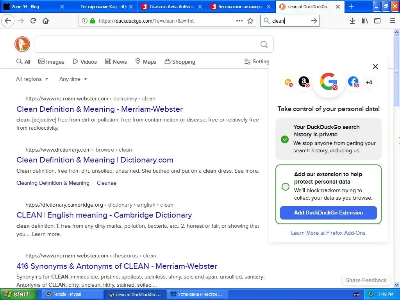Open the library bookmarks and history
The image size is (400, 300).
pos(365,21)
